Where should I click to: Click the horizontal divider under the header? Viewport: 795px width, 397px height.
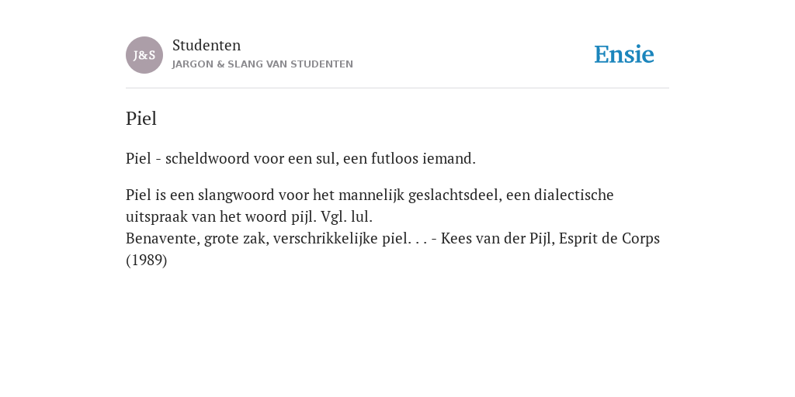pos(397,88)
